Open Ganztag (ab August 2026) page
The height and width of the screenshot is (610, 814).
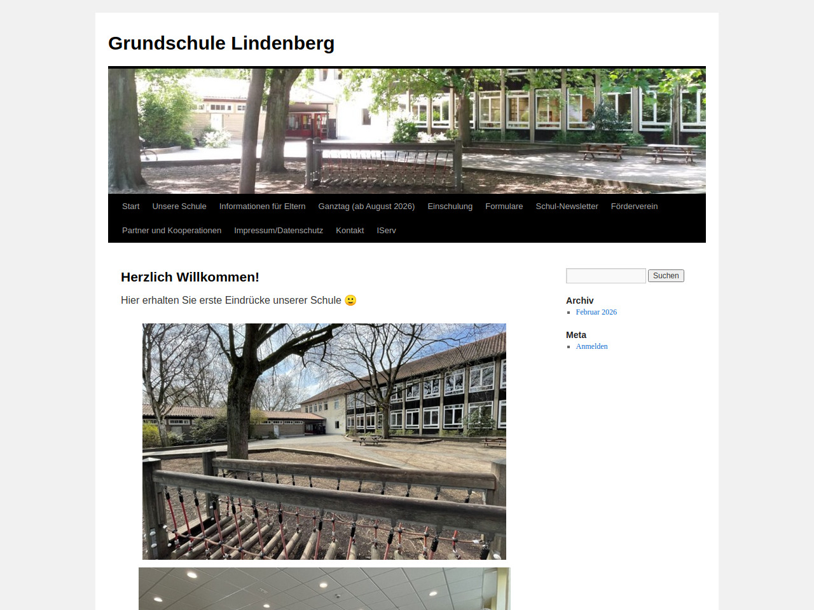366,207
